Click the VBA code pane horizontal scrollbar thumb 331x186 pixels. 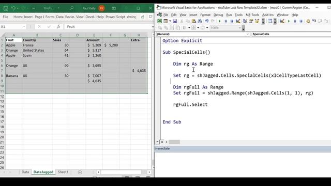coord(174,142)
